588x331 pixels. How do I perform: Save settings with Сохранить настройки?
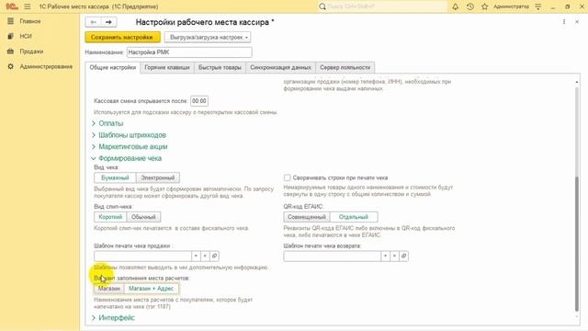coord(122,37)
